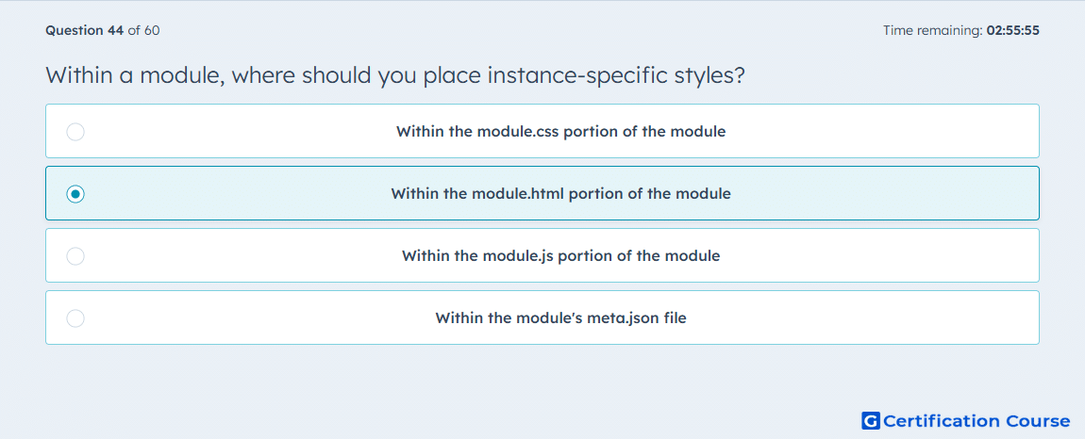
Task: Click the 02:55:55 timer value
Action: [x=1012, y=30]
